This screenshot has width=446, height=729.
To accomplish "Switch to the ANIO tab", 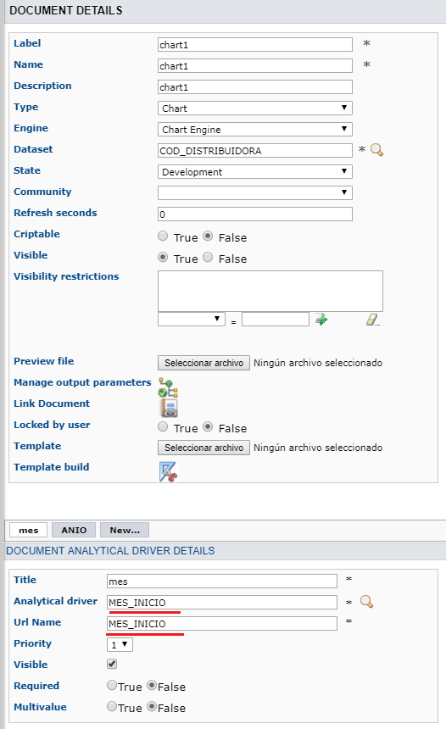I will click(74, 530).
